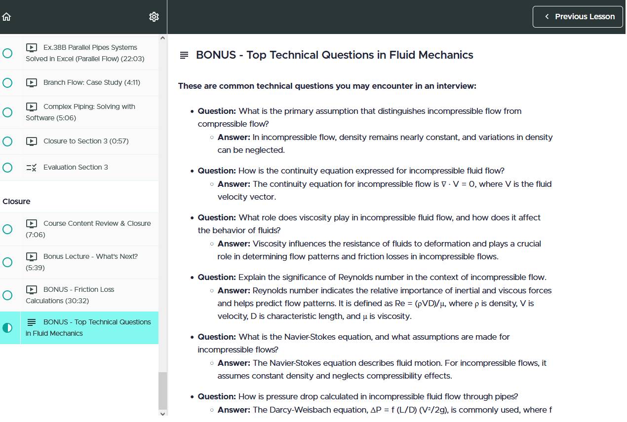Click text-lesson icon in sidebar Top Technical Questions

pyautogui.click(x=31, y=322)
